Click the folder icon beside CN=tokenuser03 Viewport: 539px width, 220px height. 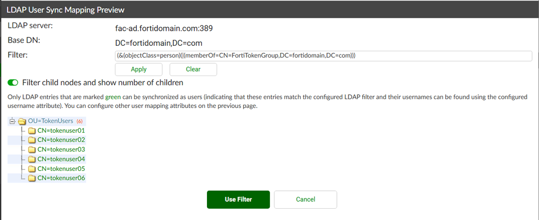point(32,149)
